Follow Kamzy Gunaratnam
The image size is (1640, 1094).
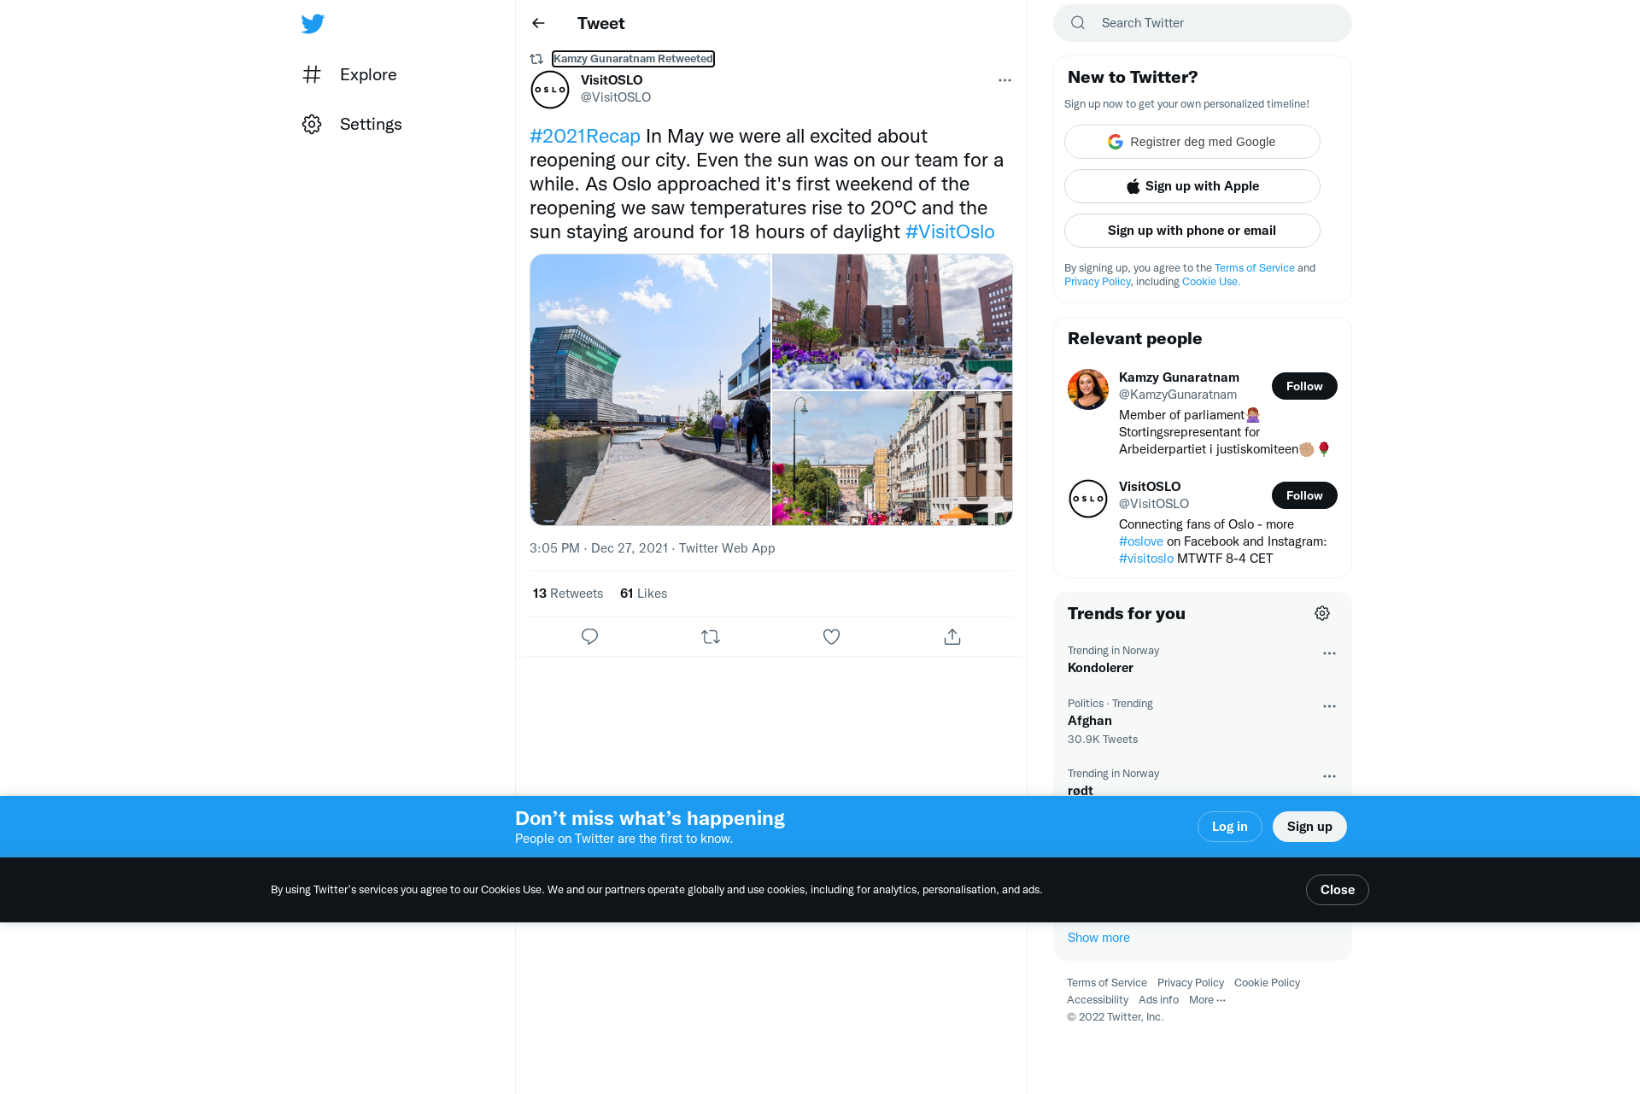(x=1304, y=386)
